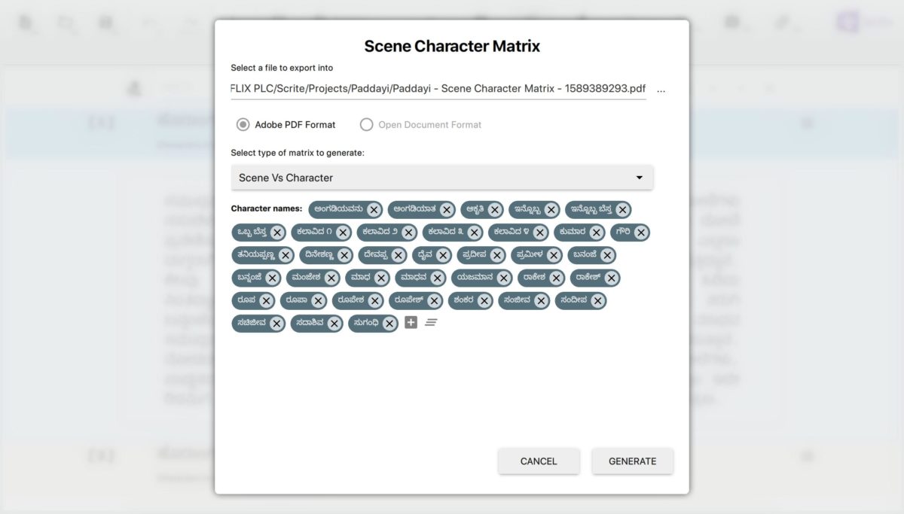
Task: Delete the ಮಾಧವ character chip
Action: click(436, 277)
